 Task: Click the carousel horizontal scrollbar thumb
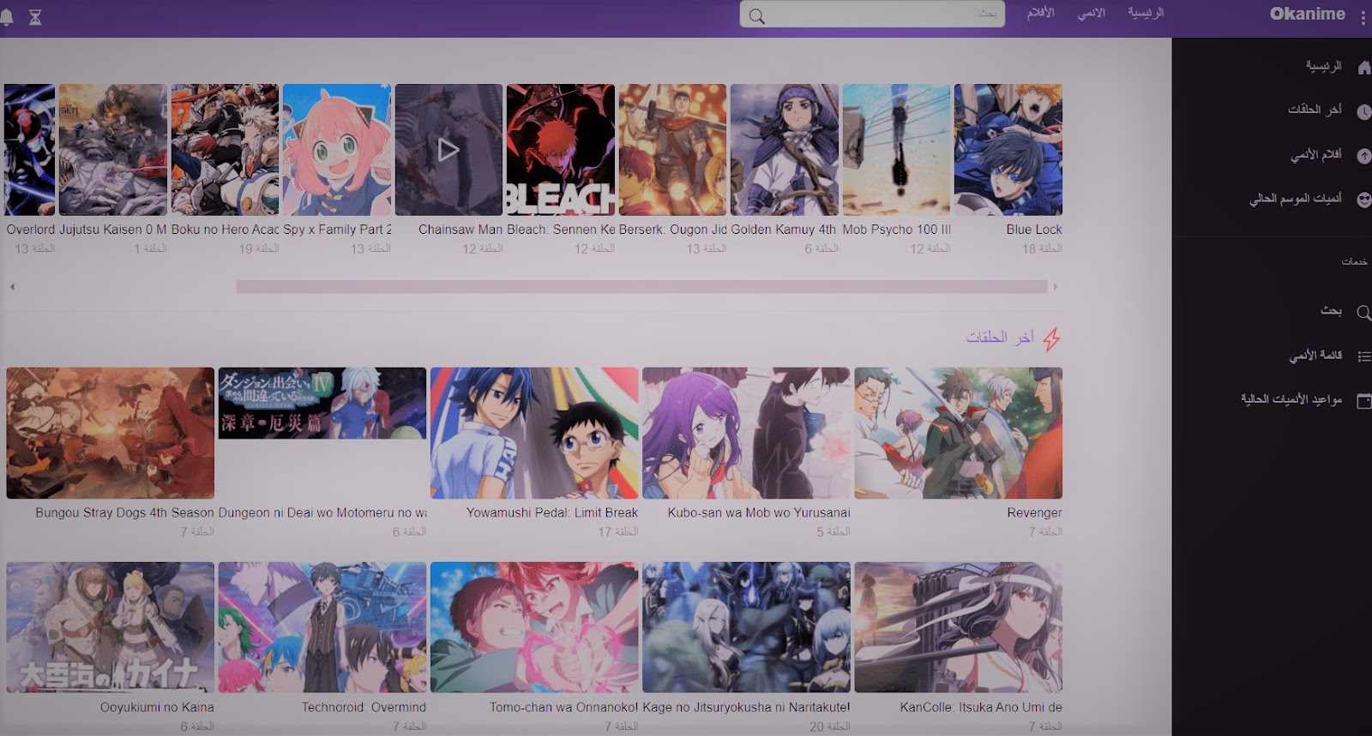641,287
